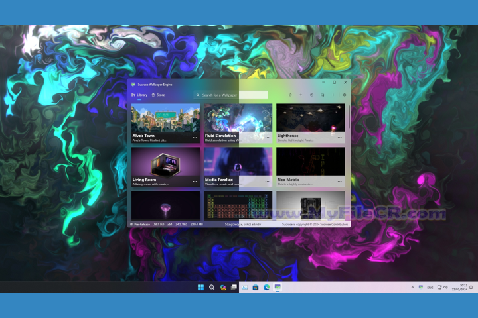
Task: Click the Pre-Release label in status bar
Action: pos(141,225)
